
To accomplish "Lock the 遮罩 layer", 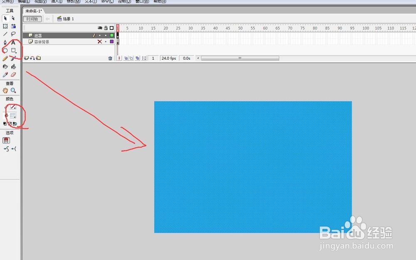I will (106, 35).
